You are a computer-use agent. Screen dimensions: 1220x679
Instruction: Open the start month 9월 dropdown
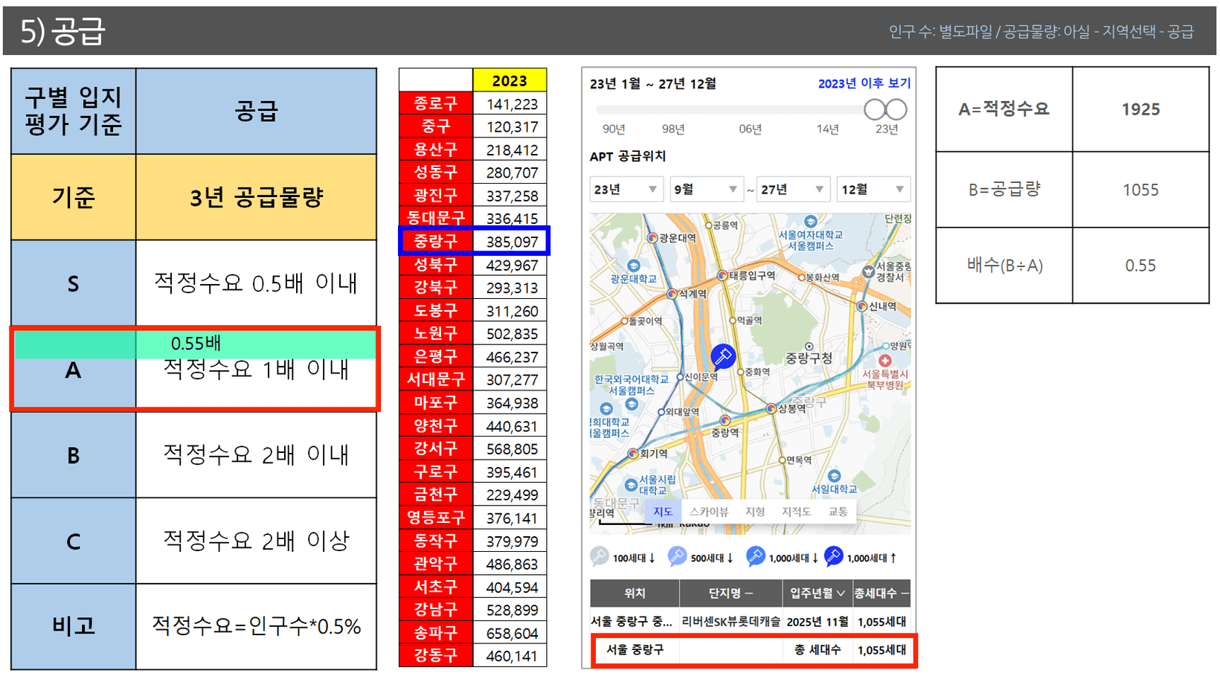point(705,190)
